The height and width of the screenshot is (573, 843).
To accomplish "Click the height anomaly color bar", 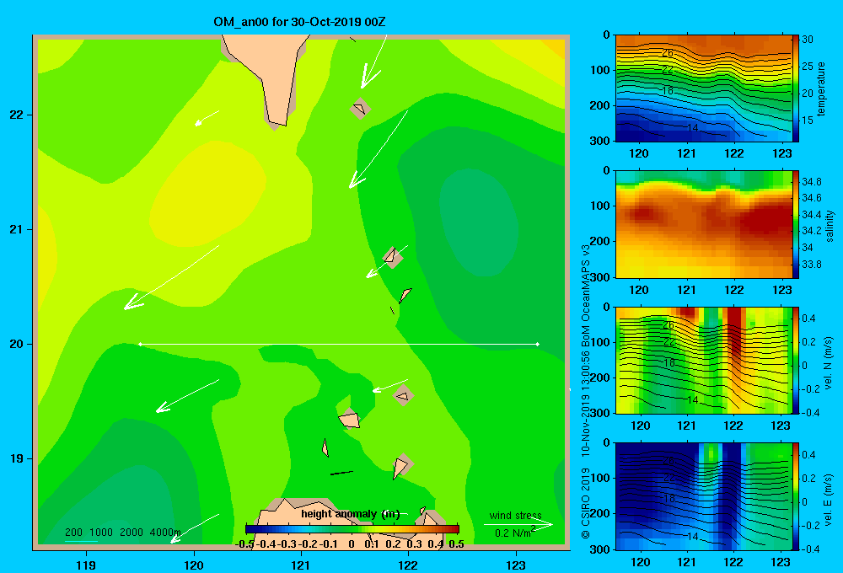I will (x=352, y=529).
